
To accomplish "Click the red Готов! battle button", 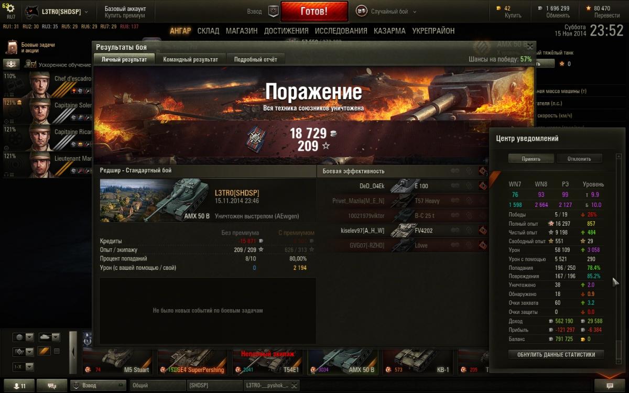I will 314,11.
